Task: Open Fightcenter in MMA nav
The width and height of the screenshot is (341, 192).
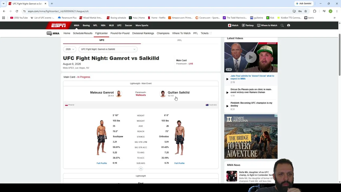Action: point(102,33)
